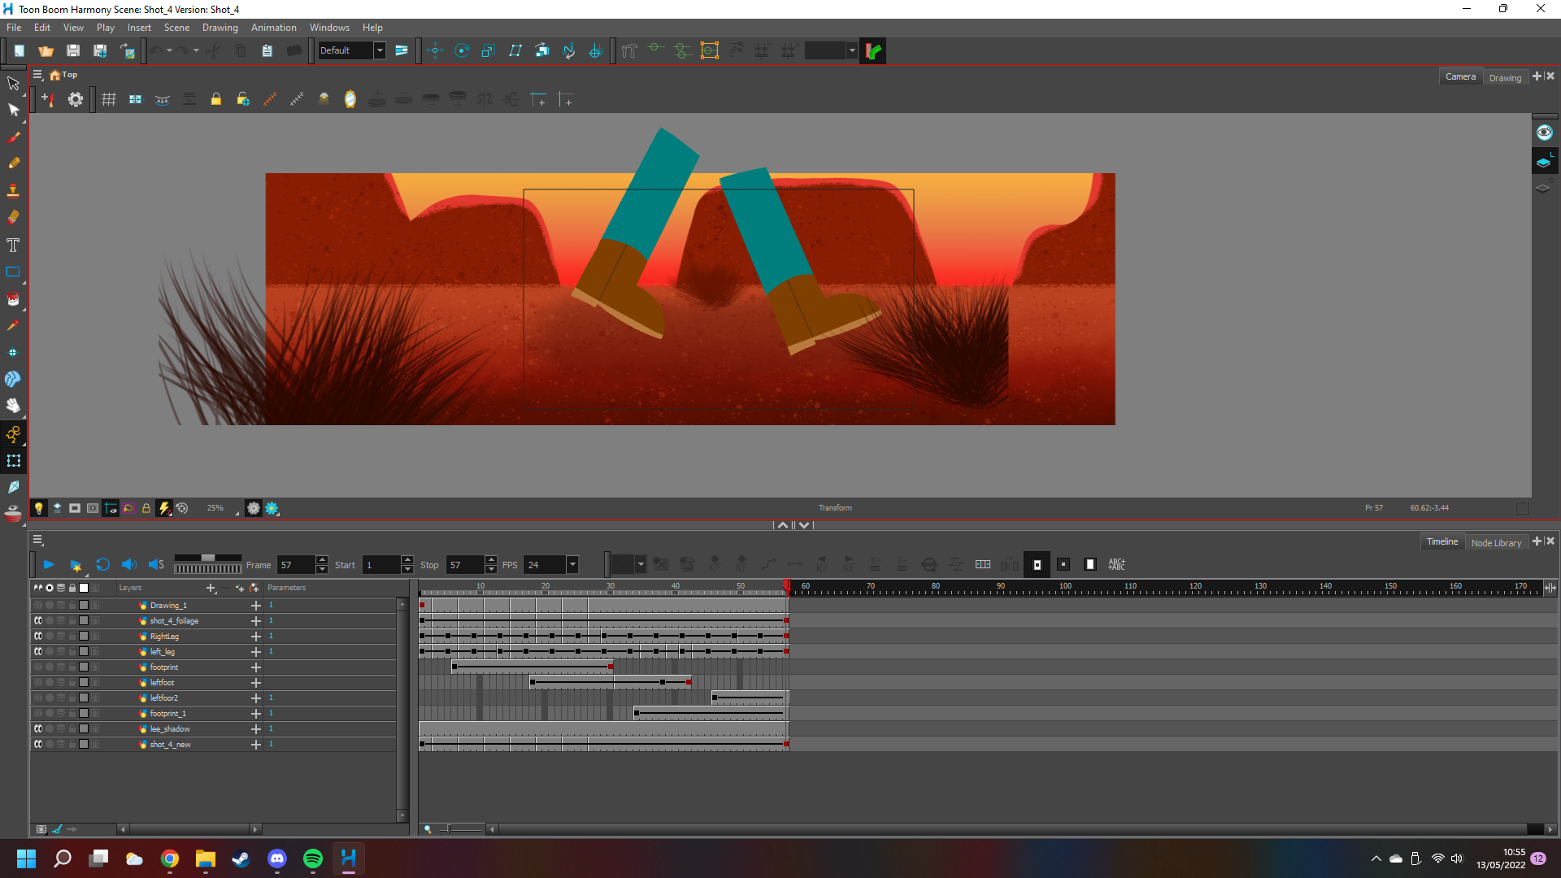The height and width of the screenshot is (878, 1561).
Task: Click the yellow lock icon in camera toolbar
Action: pyautogui.click(x=215, y=99)
